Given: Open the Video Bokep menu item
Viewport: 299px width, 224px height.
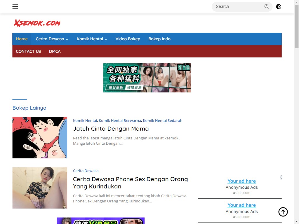Looking at the screenshot, I should [x=128, y=39].
